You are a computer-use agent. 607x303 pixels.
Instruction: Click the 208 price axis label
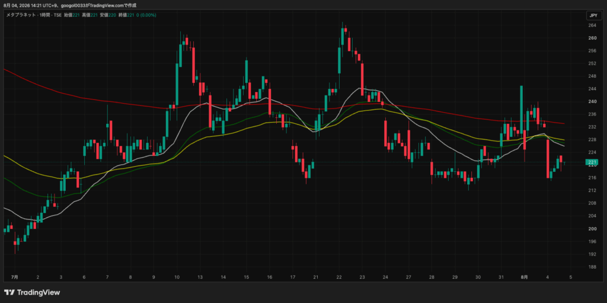pos(592,203)
